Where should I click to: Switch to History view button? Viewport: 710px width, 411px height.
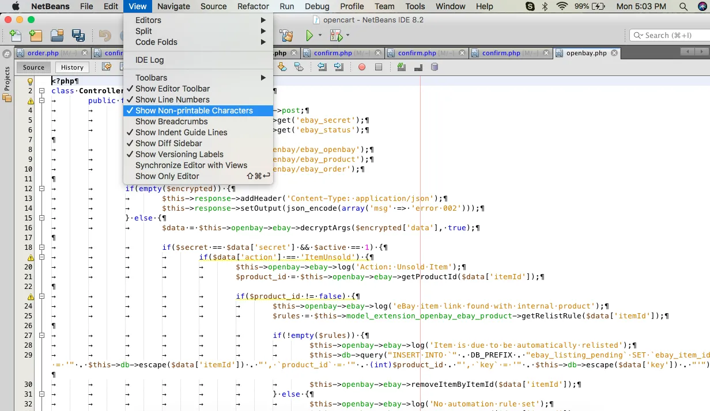click(72, 67)
